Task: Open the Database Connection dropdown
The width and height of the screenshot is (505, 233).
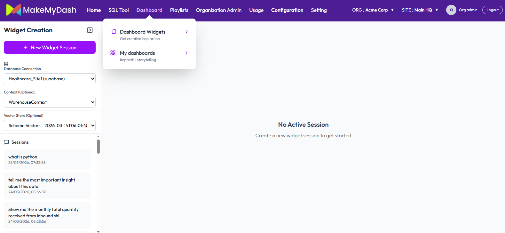Action: (x=50, y=79)
